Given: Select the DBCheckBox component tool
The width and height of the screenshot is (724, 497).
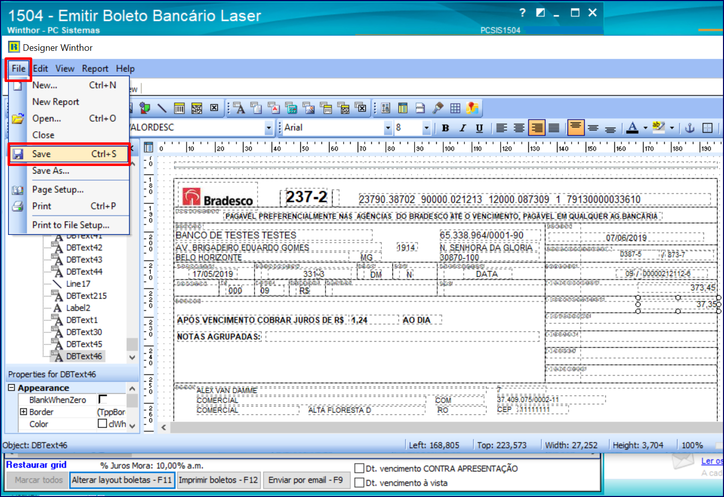Looking at the screenshot, I should [361, 108].
